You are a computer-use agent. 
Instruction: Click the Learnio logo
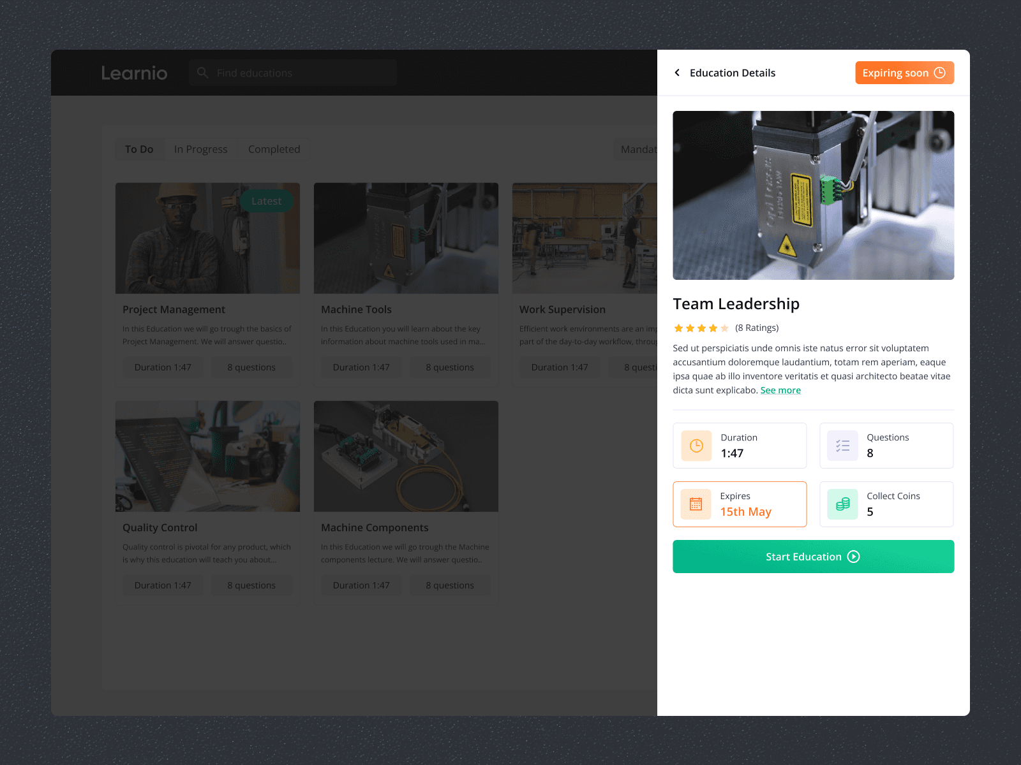point(134,73)
